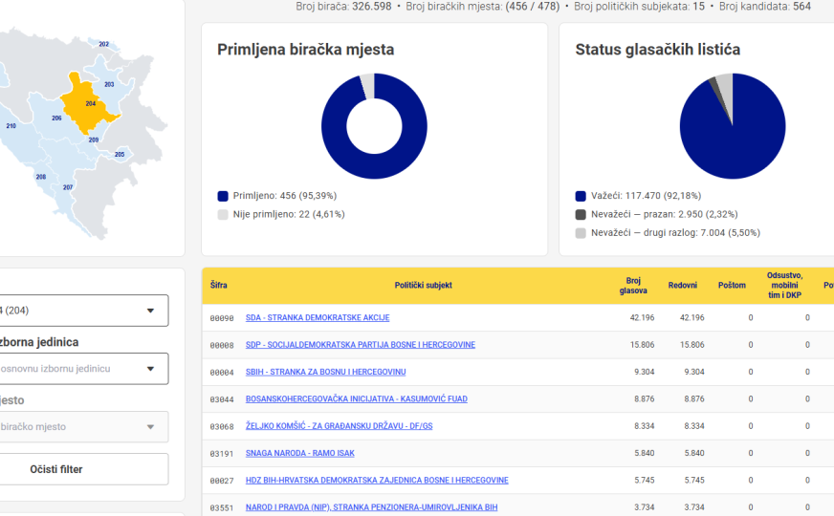Open SDA - Stranka Demokratske Akcije link
834x516 pixels.
[x=318, y=318]
